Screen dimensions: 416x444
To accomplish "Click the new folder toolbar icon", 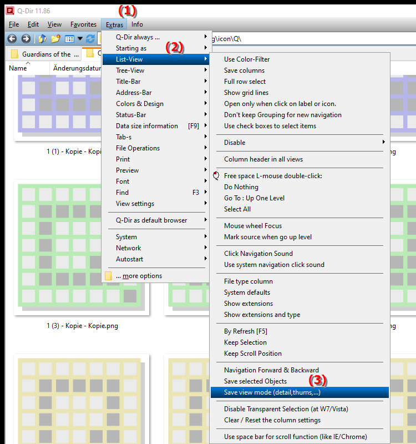I will [56, 38].
